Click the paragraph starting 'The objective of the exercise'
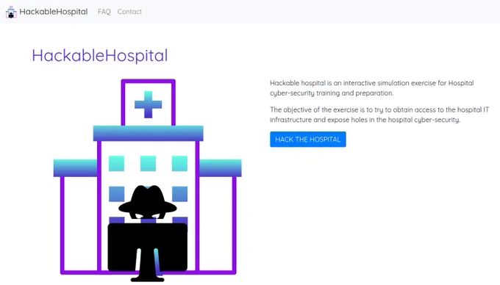 click(x=379, y=115)
